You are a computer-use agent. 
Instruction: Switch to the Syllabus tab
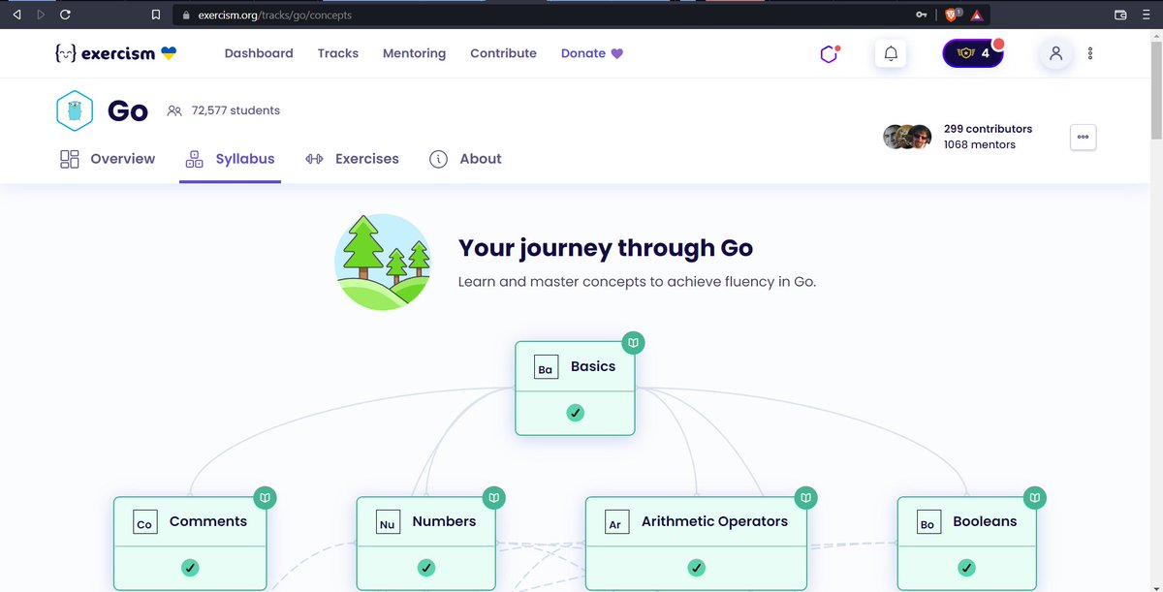pos(231,159)
